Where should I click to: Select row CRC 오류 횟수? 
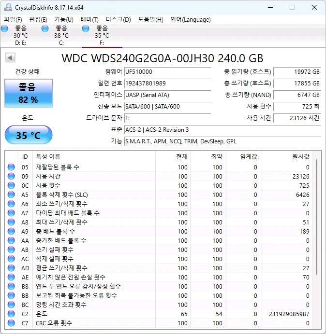coord(159,323)
